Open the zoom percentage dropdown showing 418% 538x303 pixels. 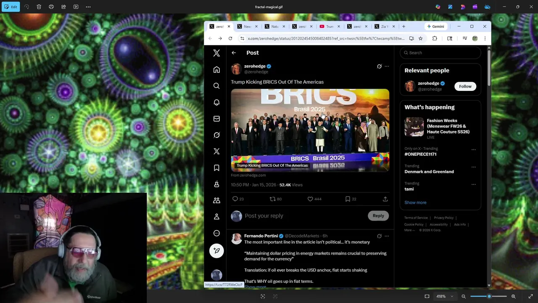(x=445, y=296)
